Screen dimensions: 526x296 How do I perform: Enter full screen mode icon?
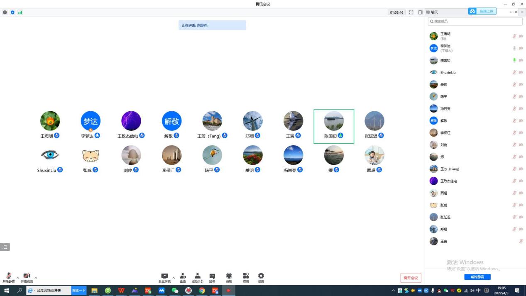411,12
